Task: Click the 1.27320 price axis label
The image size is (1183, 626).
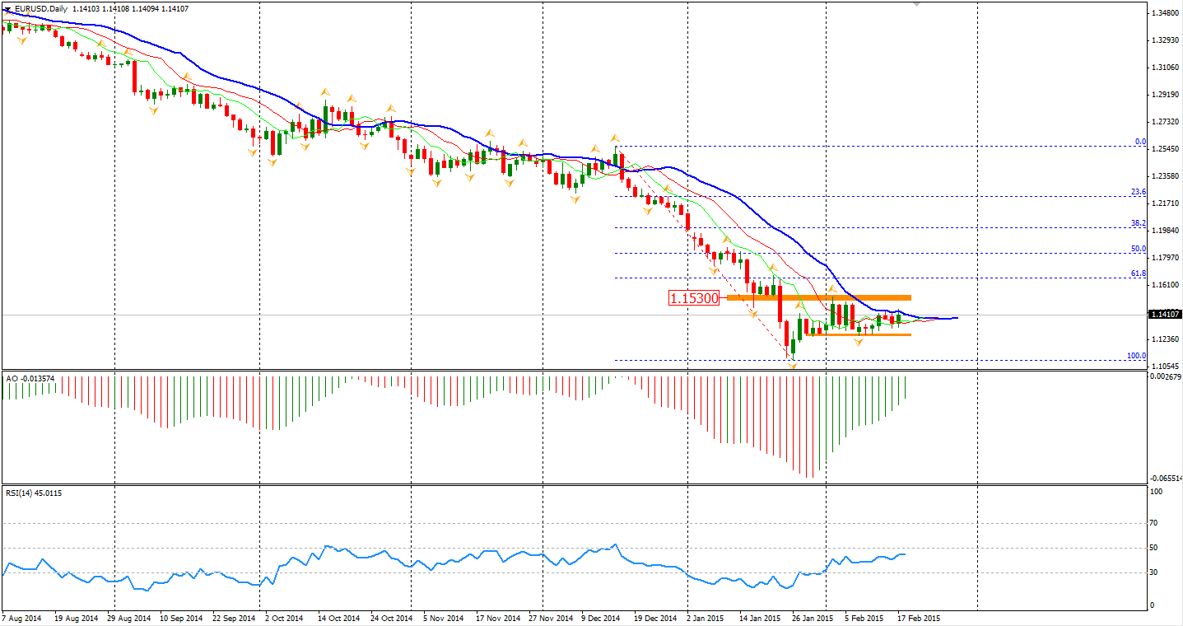Action: click(x=1165, y=122)
